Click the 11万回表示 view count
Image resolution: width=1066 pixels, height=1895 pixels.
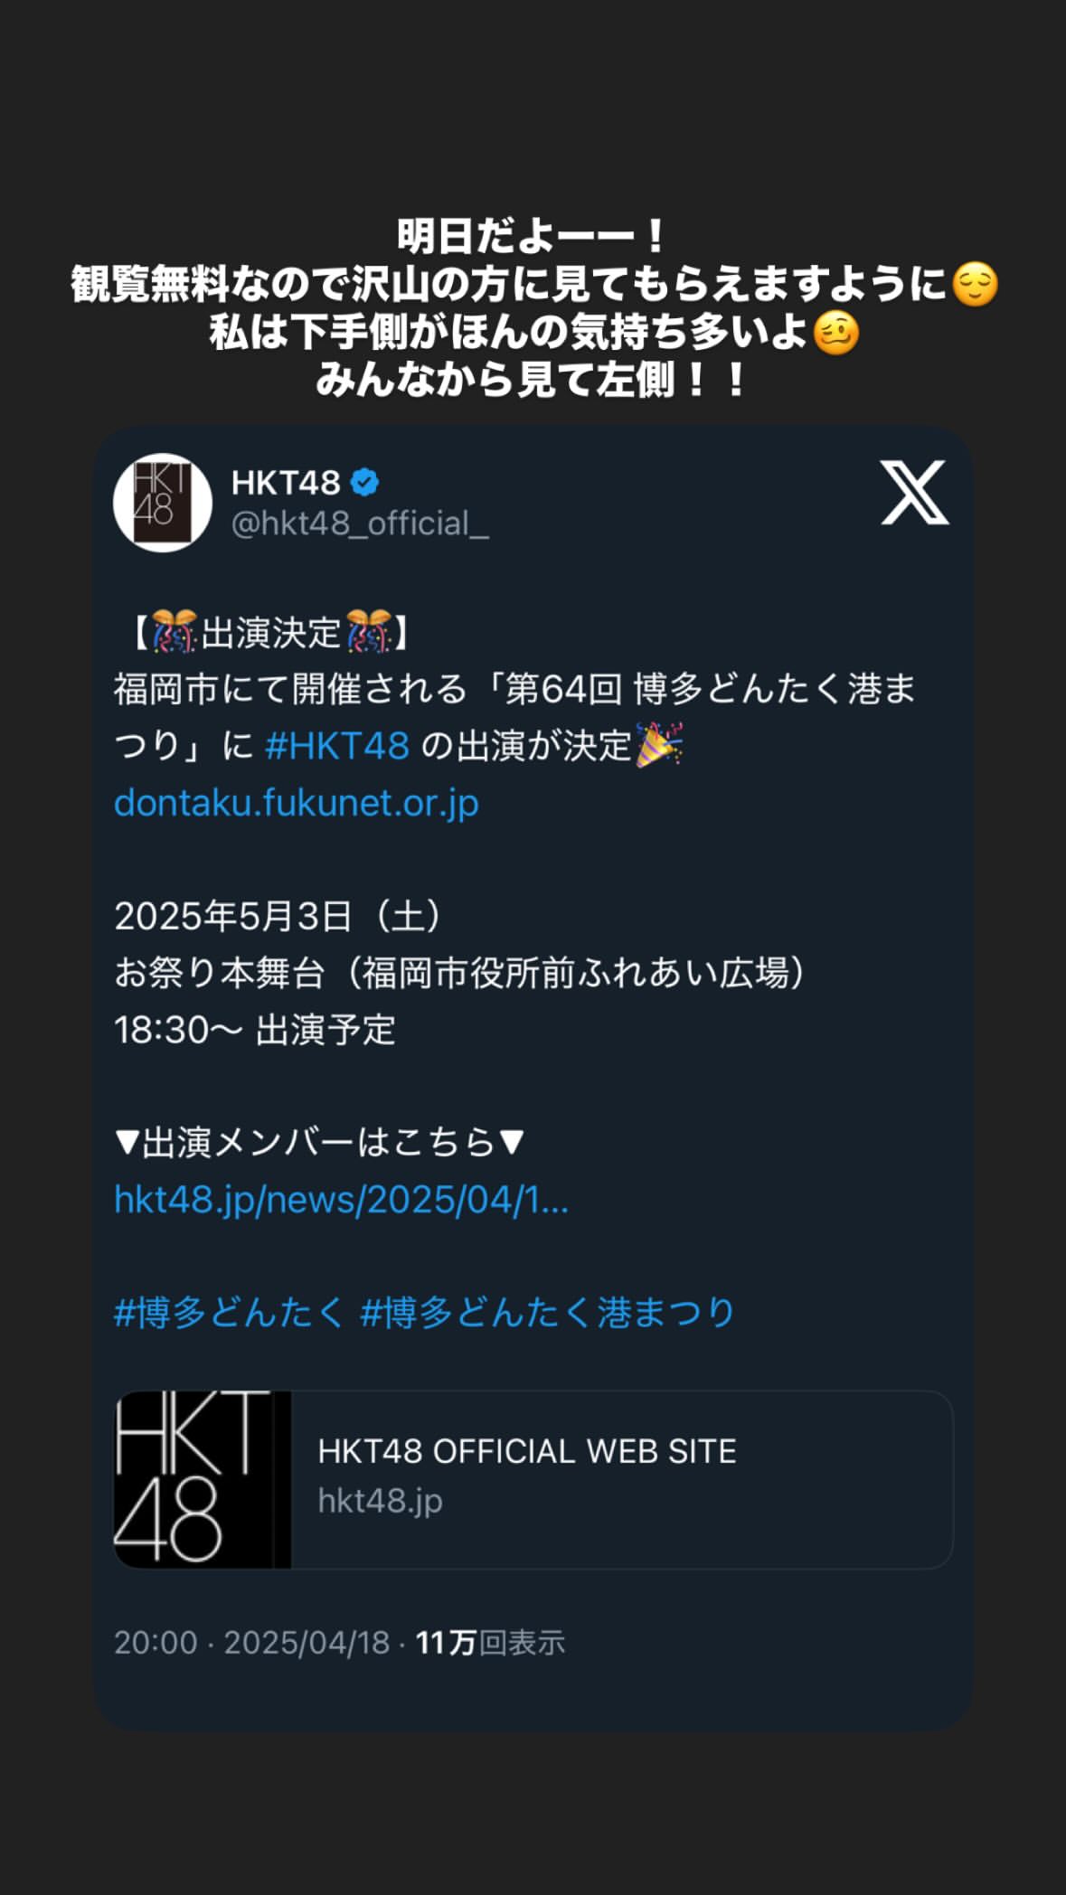[490, 1643]
